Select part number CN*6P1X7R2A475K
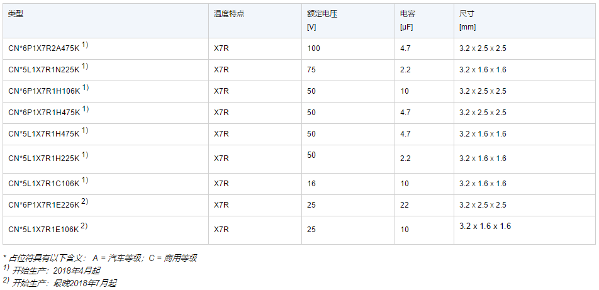The image size is (599, 290). tap(44, 48)
